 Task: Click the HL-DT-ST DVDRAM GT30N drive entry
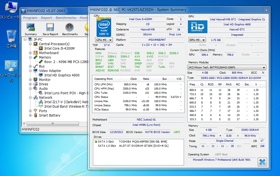(x=143, y=146)
